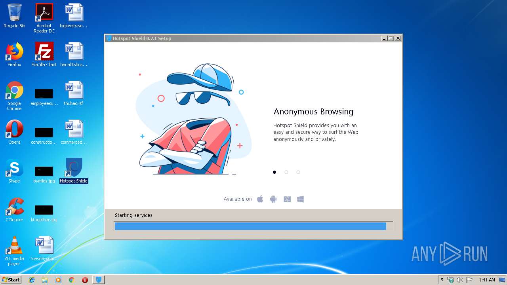Click the Show Desktop button

(x=502, y=280)
